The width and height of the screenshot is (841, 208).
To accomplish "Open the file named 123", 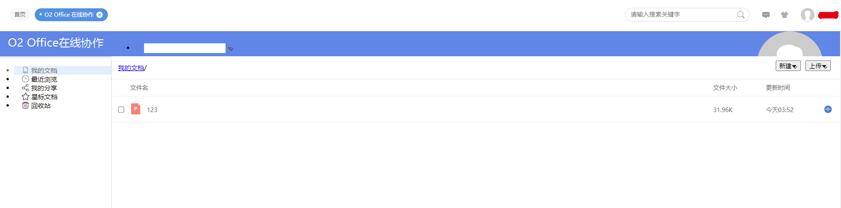I will [152, 110].
